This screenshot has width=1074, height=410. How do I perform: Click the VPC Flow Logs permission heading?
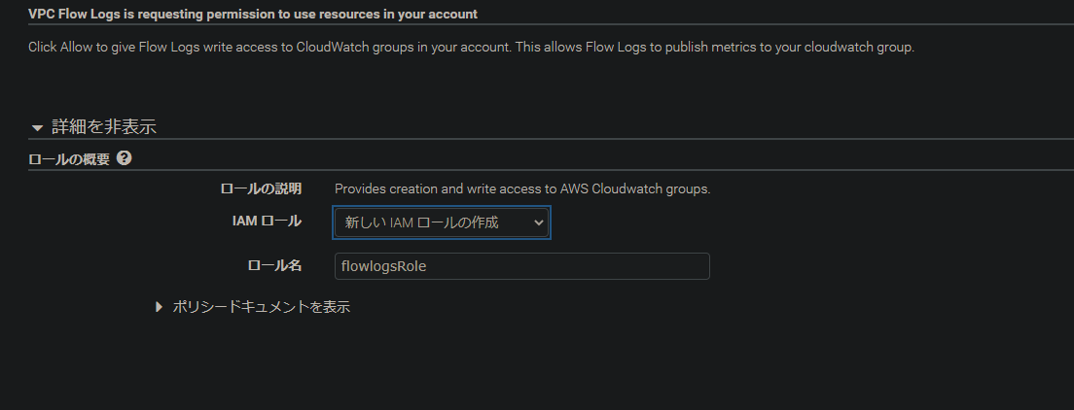click(253, 14)
